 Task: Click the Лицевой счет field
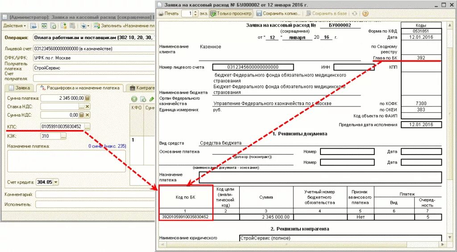tap(94, 49)
